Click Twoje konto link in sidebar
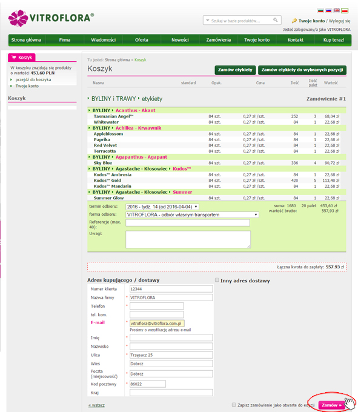Viewport: 358px width, 412px height. tap(27, 86)
